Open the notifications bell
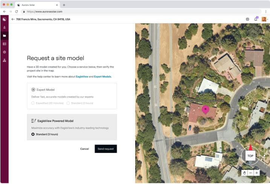Viewport: 270px width, 184px height. pos(256,19)
